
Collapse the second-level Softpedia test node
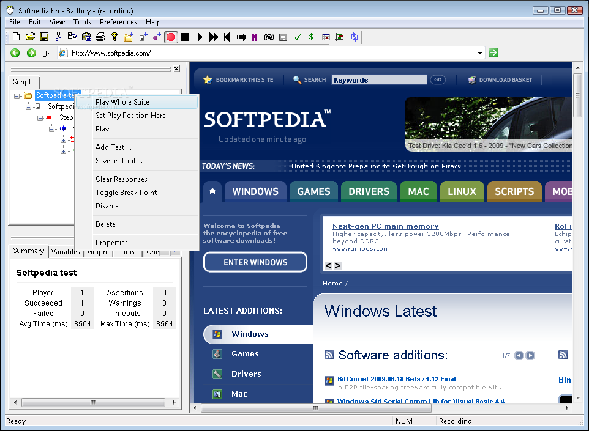[x=28, y=107]
